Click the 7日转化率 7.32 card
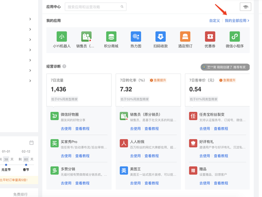262x197 pixels. click(148, 90)
